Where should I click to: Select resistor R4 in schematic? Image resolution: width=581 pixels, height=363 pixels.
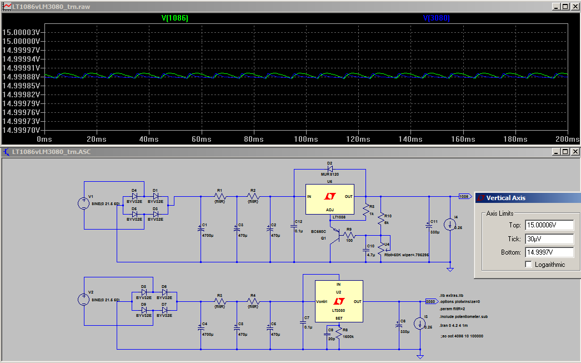tap(253, 301)
